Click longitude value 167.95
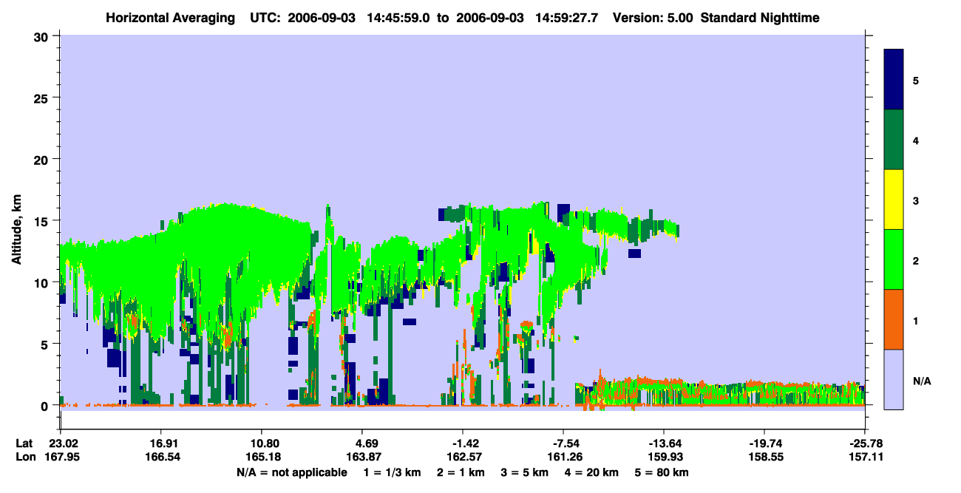The width and height of the screenshot is (961, 493). pos(61,458)
